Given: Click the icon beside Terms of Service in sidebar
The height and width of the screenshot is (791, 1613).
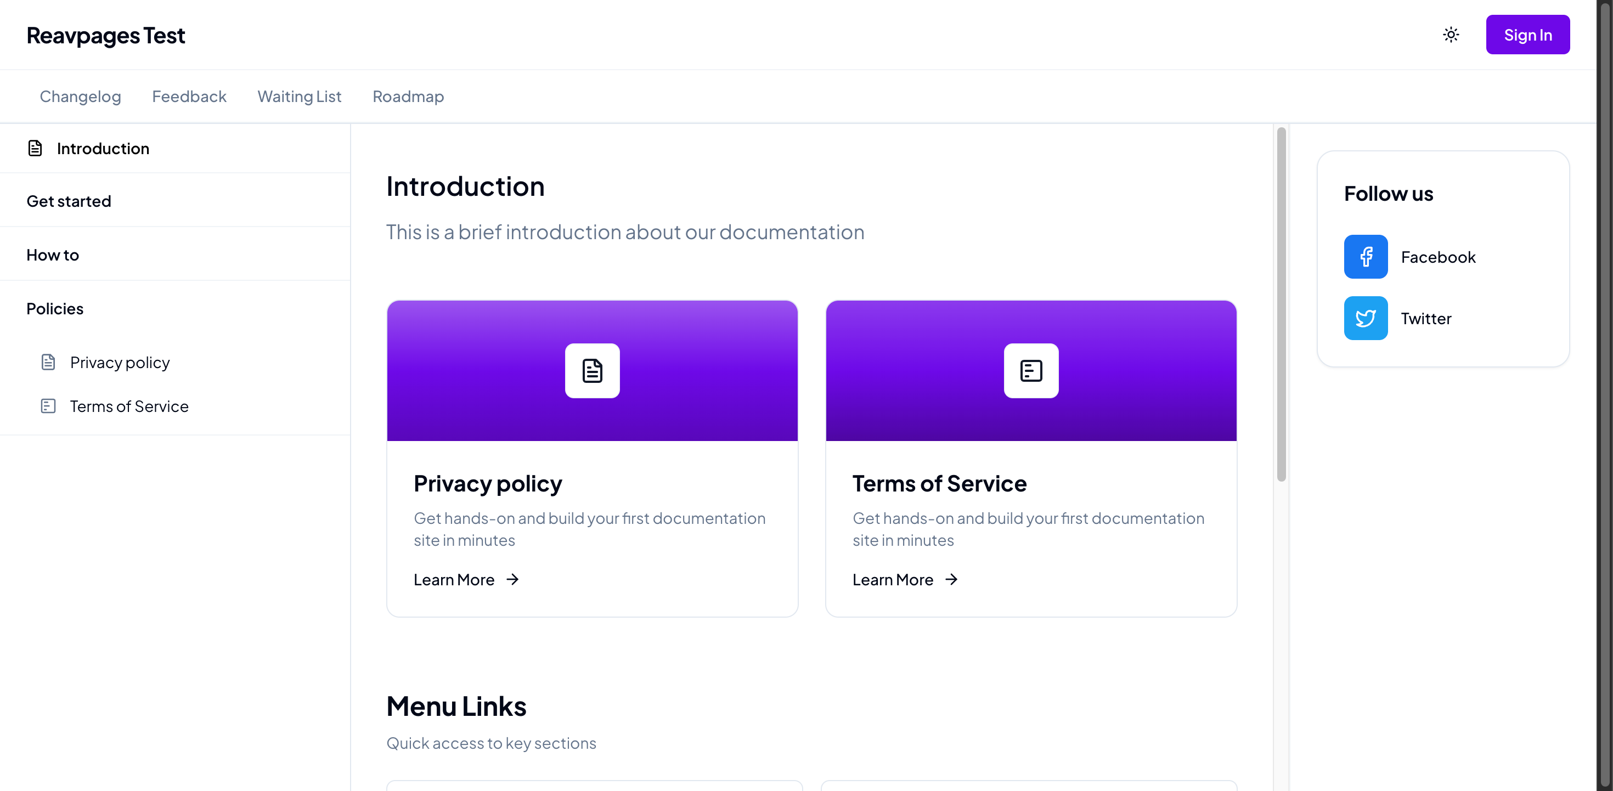Looking at the screenshot, I should [49, 406].
